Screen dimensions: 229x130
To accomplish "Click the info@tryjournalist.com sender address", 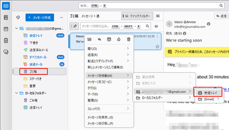I will tap(189, 27).
